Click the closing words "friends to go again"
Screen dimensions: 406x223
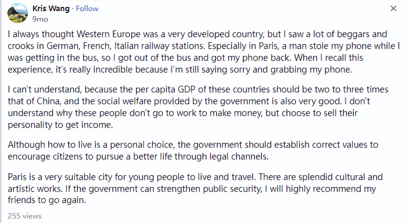(x=46, y=200)
